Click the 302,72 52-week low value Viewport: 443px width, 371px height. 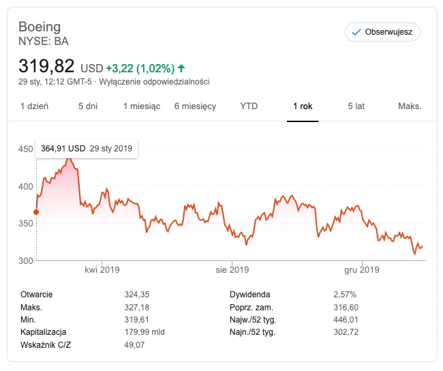point(346,332)
